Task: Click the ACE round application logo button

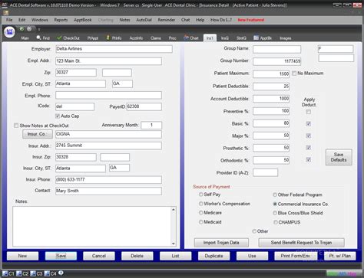Action: click(x=9, y=32)
